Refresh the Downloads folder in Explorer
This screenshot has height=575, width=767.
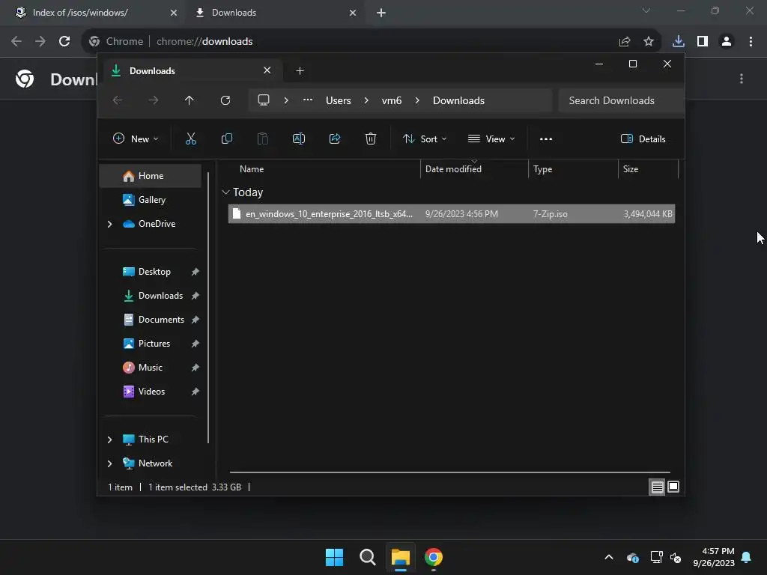[225, 100]
